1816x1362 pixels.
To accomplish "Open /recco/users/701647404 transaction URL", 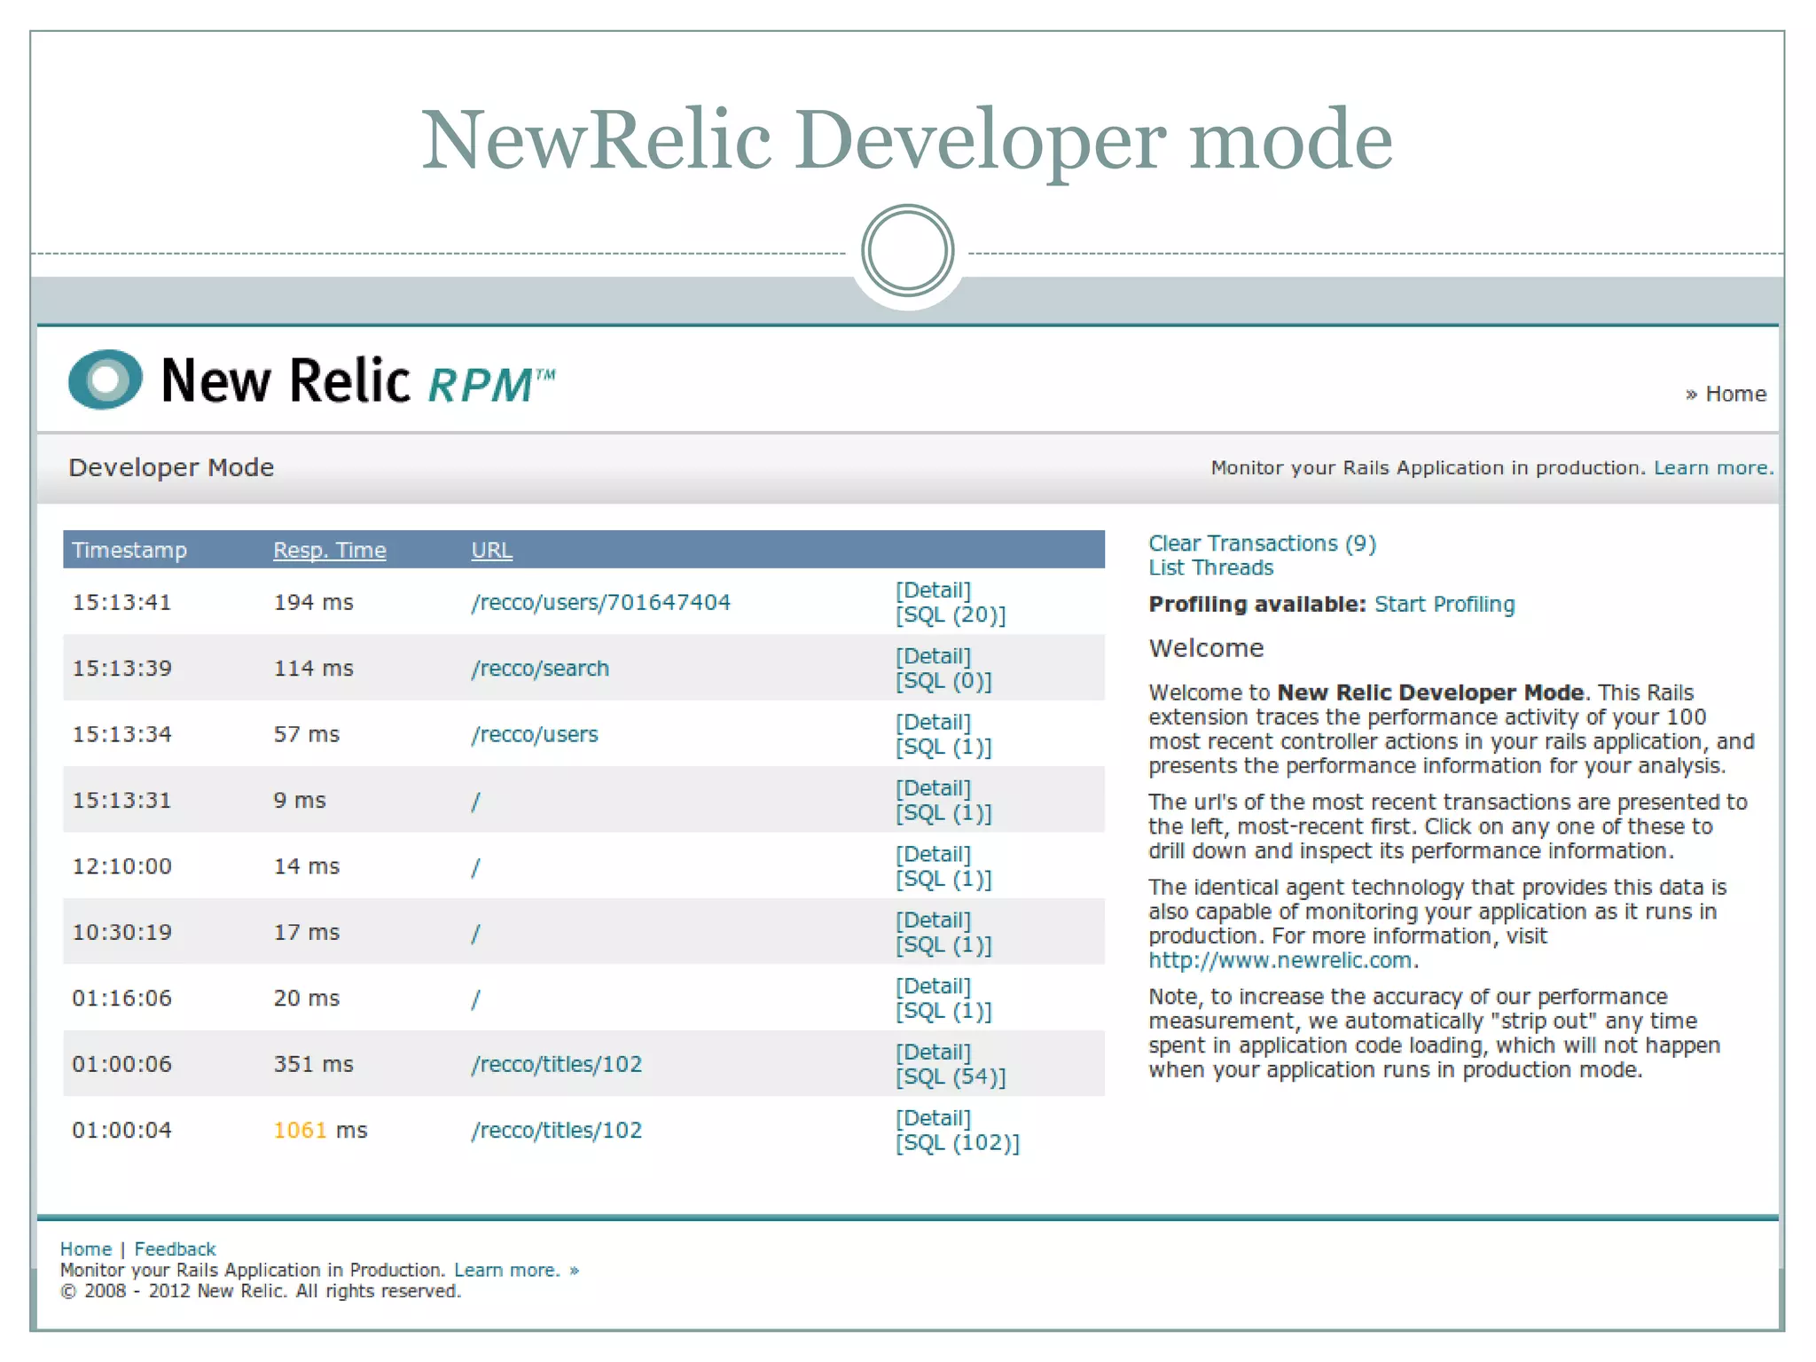I will pos(601,602).
